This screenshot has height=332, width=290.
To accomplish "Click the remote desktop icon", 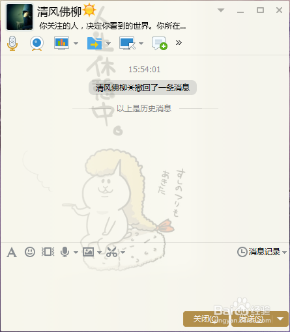I will point(127,43).
